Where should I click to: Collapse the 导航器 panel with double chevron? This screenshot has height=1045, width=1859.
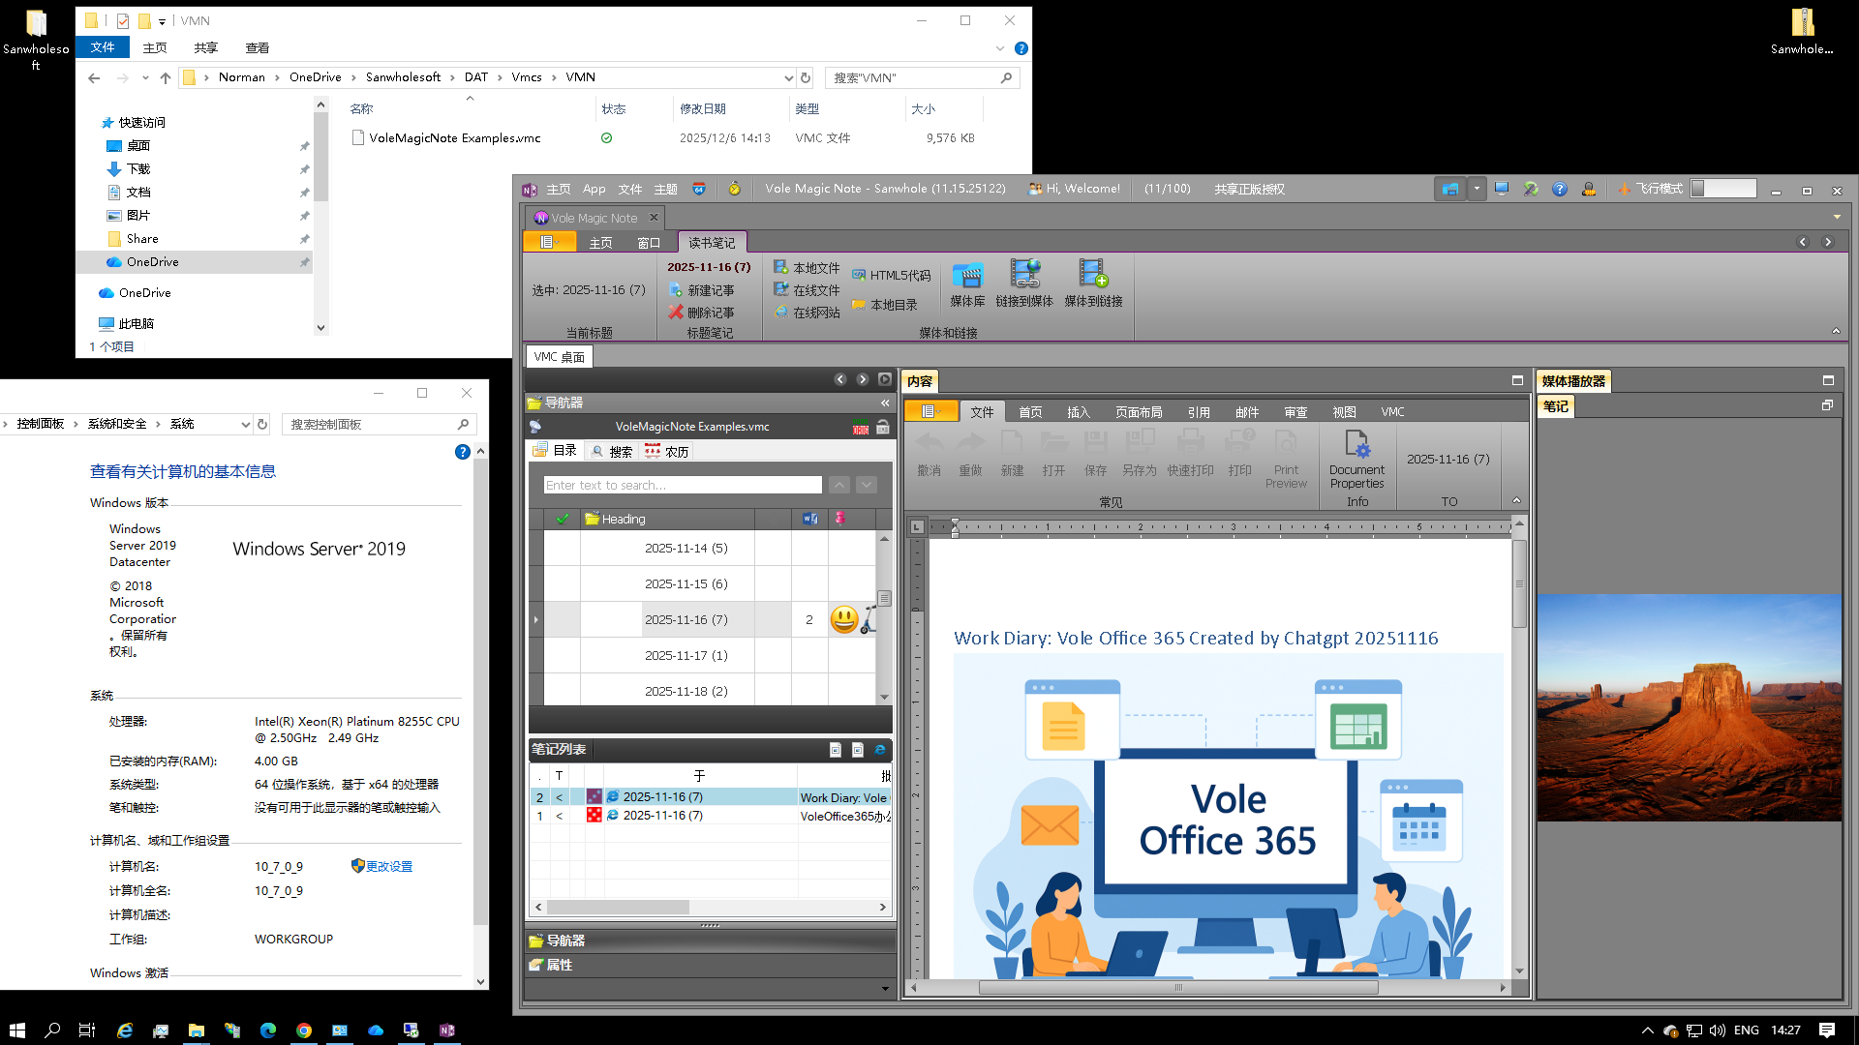(x=884, y=403)
